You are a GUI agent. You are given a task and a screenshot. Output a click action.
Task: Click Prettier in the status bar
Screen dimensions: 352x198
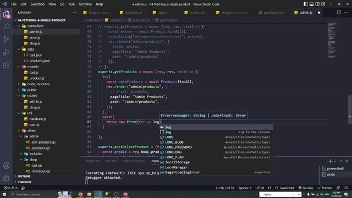[x=324, y=188]
